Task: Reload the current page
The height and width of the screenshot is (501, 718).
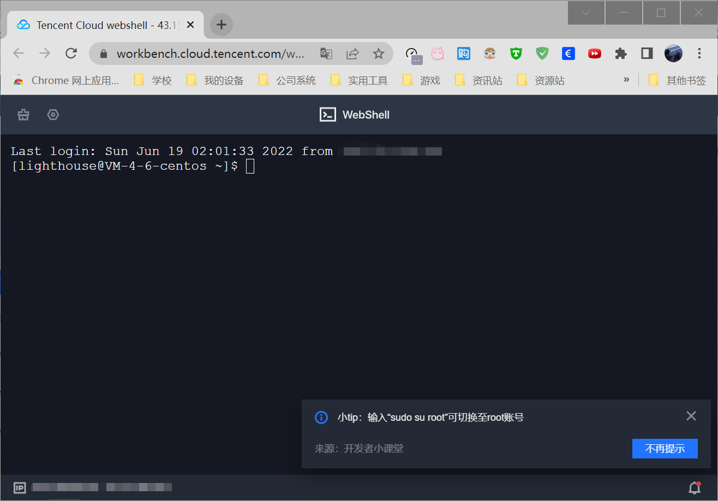Action: coord(71,53)
